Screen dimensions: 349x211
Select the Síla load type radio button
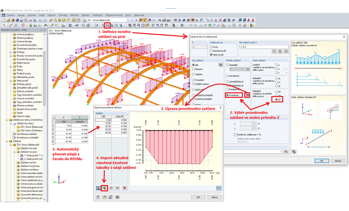(x=193, y=65)
